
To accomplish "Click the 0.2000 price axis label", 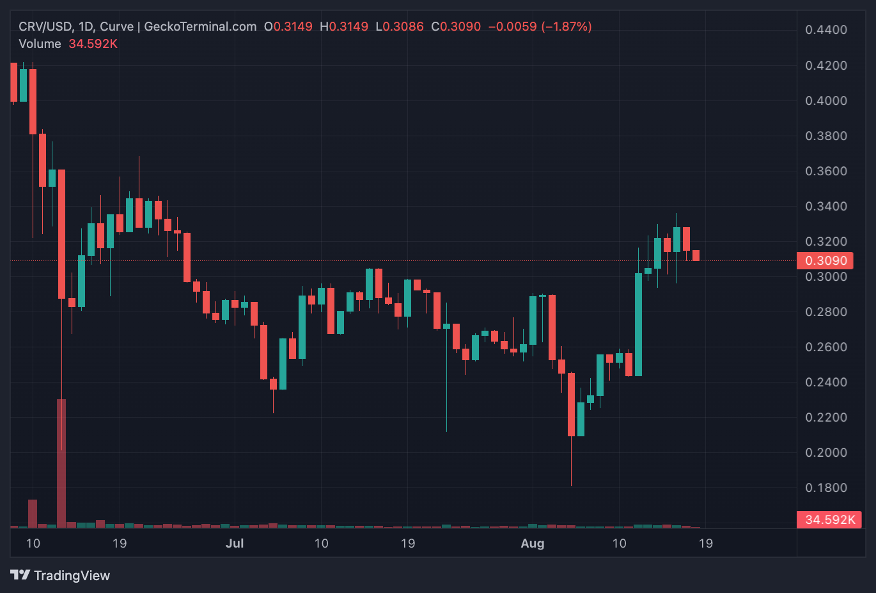I will (826, 452).
